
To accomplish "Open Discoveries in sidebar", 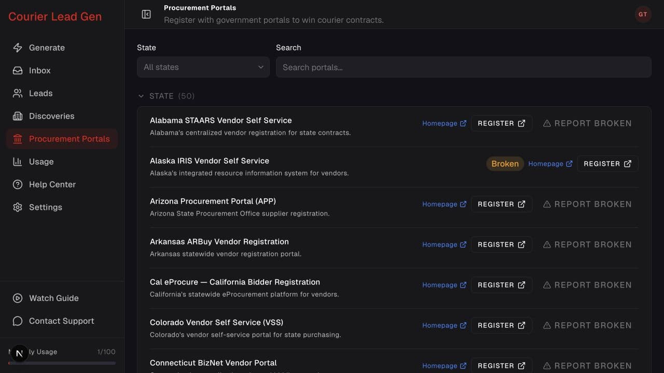I will pyautogui.click(x=62, y=116).
